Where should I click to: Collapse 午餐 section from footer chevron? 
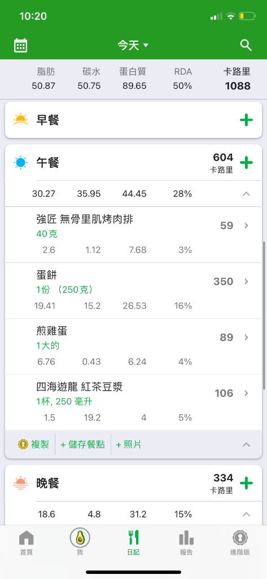(246, 444)
